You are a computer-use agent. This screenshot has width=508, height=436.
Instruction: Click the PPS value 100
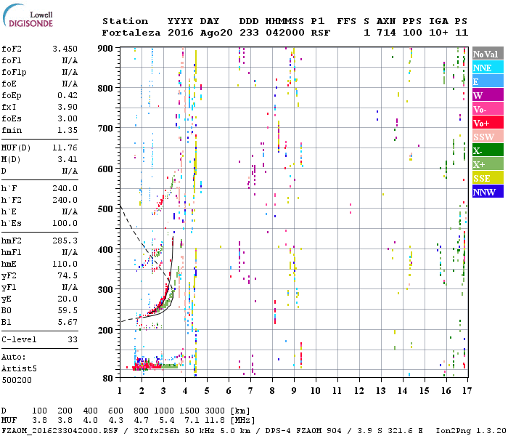click(x=412, y=33)
